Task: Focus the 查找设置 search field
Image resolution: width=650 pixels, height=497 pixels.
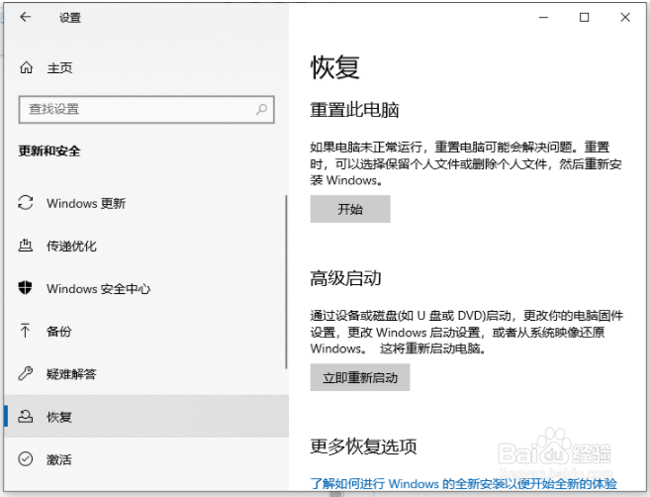Action: [x=146, y=110]
